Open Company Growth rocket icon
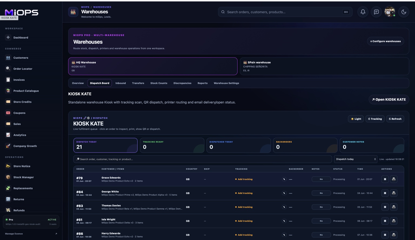The height and width of the screenshot is (240, 415). tap(8, 146)
